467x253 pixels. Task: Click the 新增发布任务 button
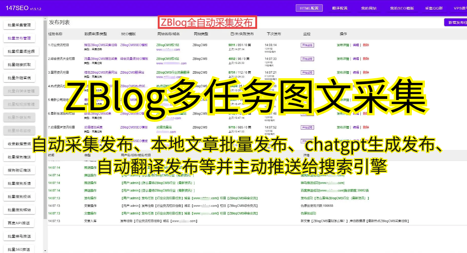click(x=456, y=23)
